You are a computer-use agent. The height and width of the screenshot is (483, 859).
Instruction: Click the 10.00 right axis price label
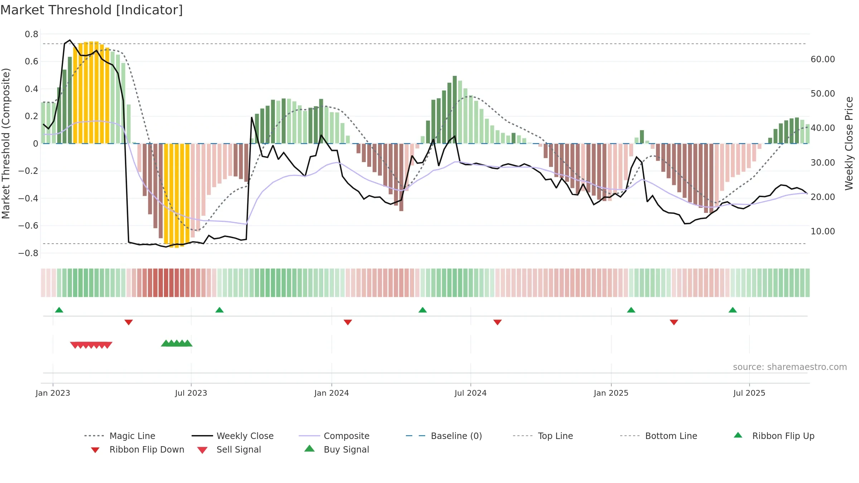pos(823,231)
